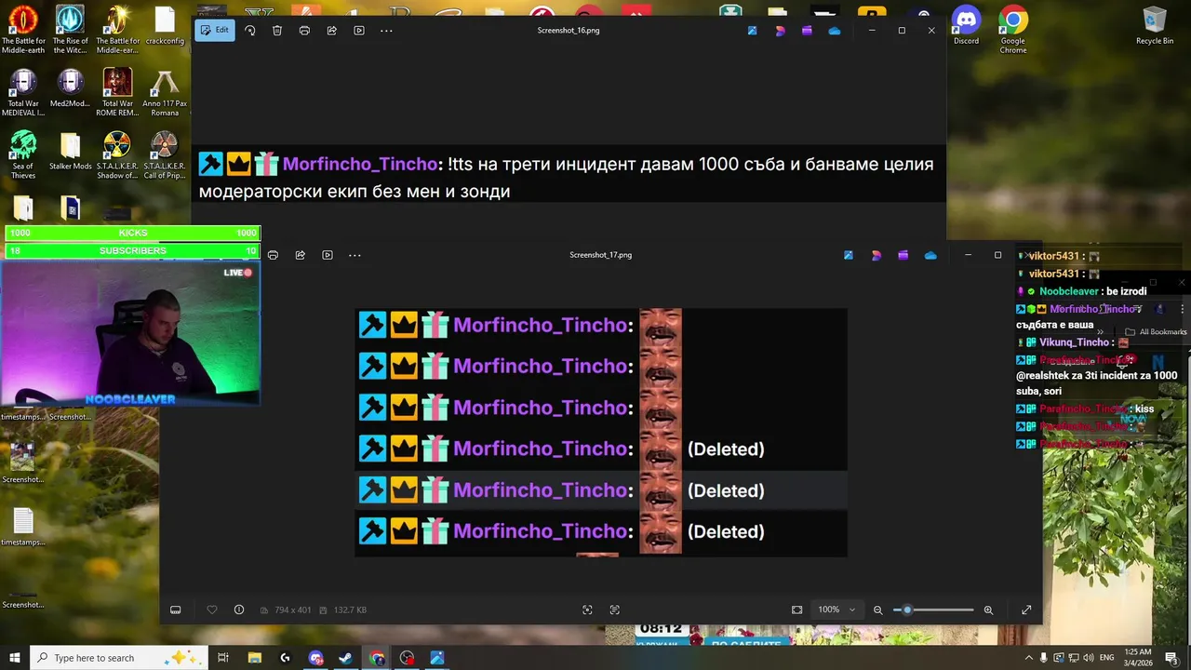Open Photos app on the taskbar
The height and width of the screenshot is (670, 1191).
437,658
